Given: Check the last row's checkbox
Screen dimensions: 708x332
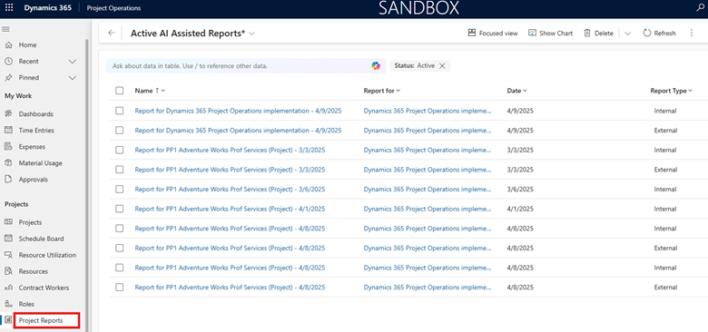Looking at the screenshot, I should point(119,288).
